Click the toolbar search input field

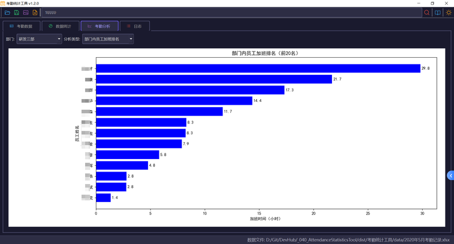coord(232,12)
